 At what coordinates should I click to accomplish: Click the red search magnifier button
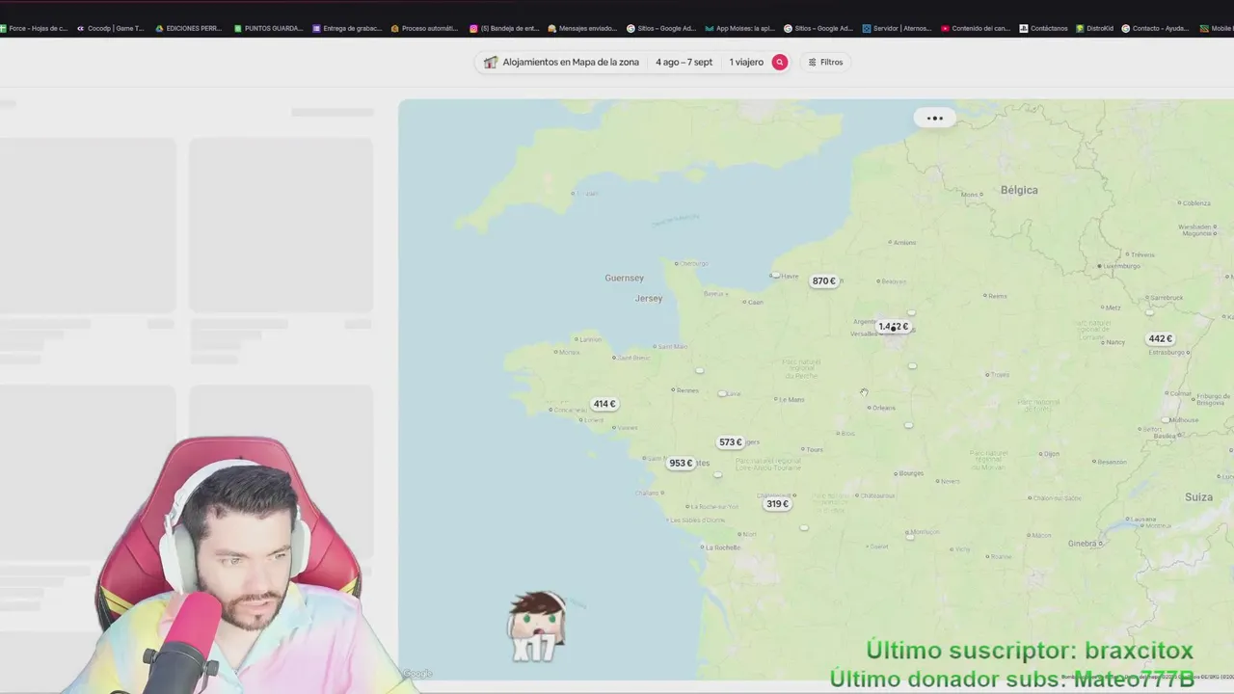click(x=780, y=62)
